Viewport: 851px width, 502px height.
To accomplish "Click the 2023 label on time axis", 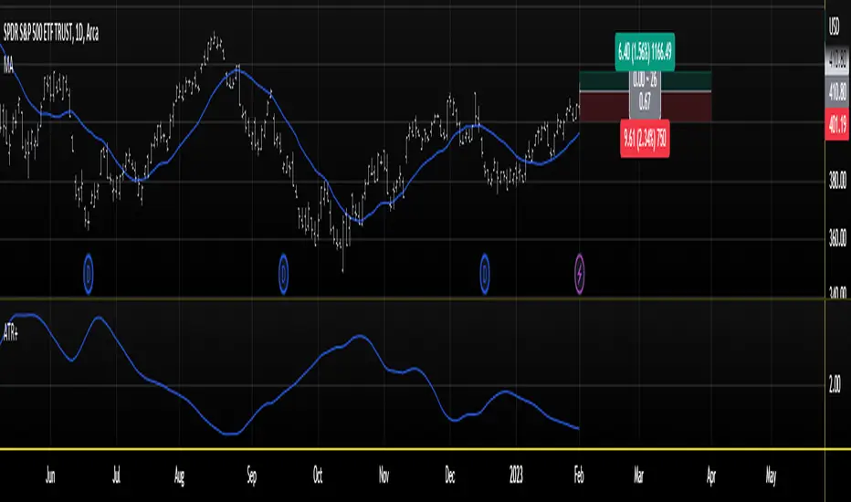I will click(x=515, y=475).
